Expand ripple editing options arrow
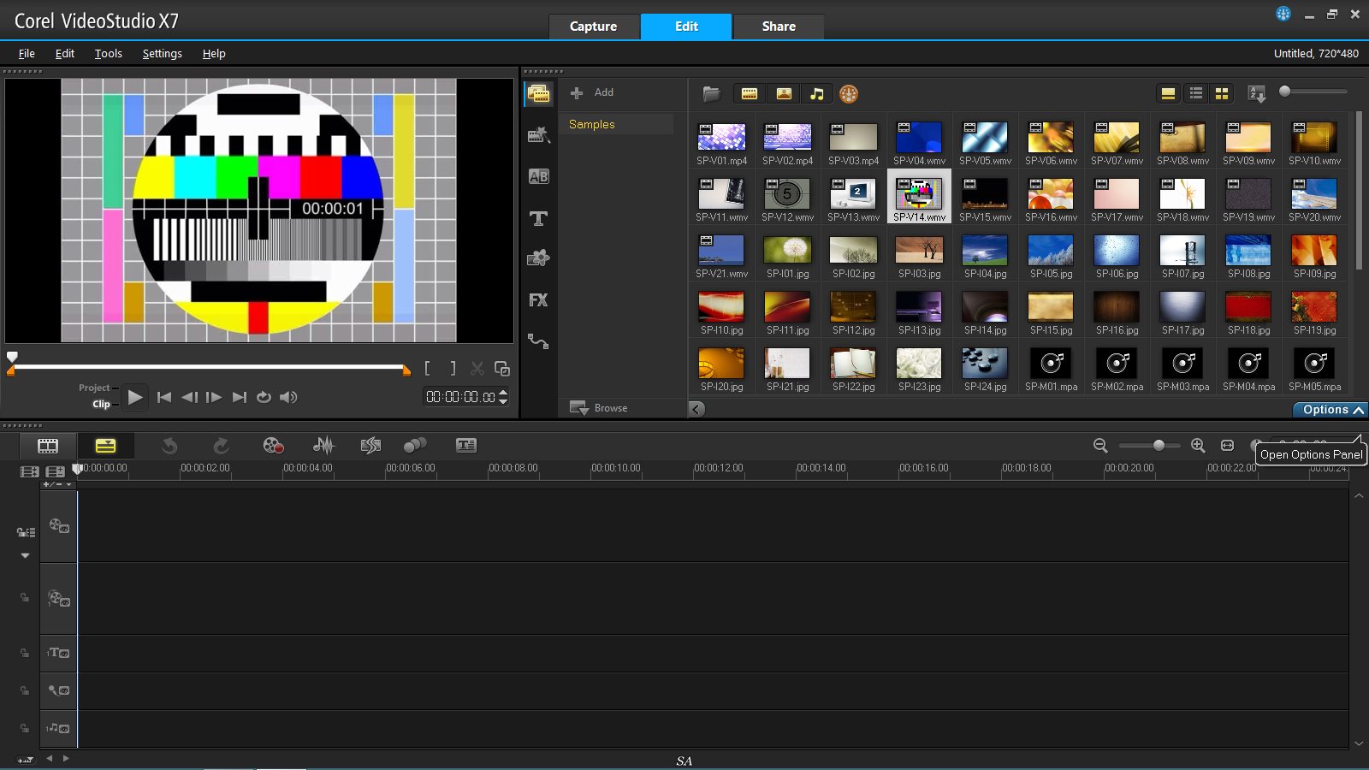The image size is (1369, 770). 25,556
